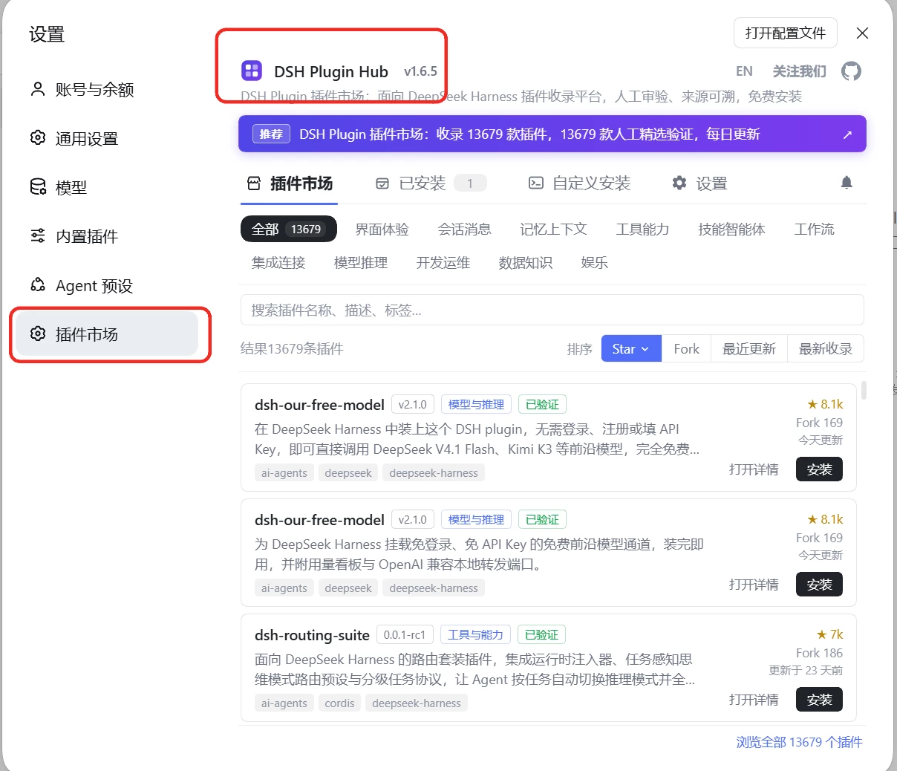Install the first dsh-our-free-model plugin
This screenshot has width=897, height=771.
(x=819, y=469)
